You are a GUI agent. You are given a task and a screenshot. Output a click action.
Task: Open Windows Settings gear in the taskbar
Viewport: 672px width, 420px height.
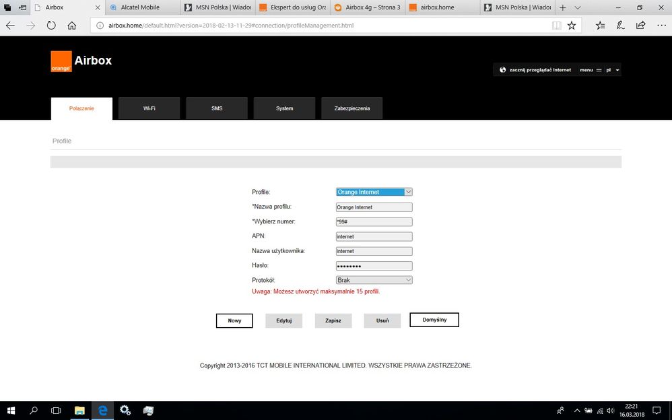[125, 410]
